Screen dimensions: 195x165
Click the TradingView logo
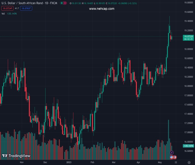(16, 156)
